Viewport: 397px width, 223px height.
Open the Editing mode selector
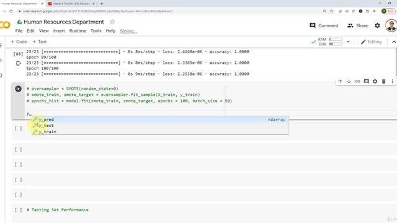(x=371, y=42)
